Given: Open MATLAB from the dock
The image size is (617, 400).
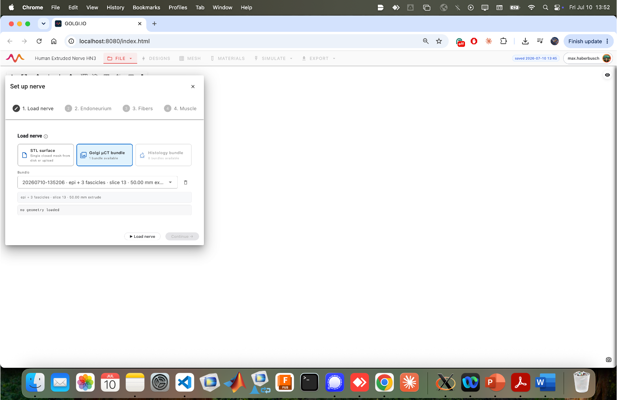Looking at the screenshot, I should [x=234, y=383].
